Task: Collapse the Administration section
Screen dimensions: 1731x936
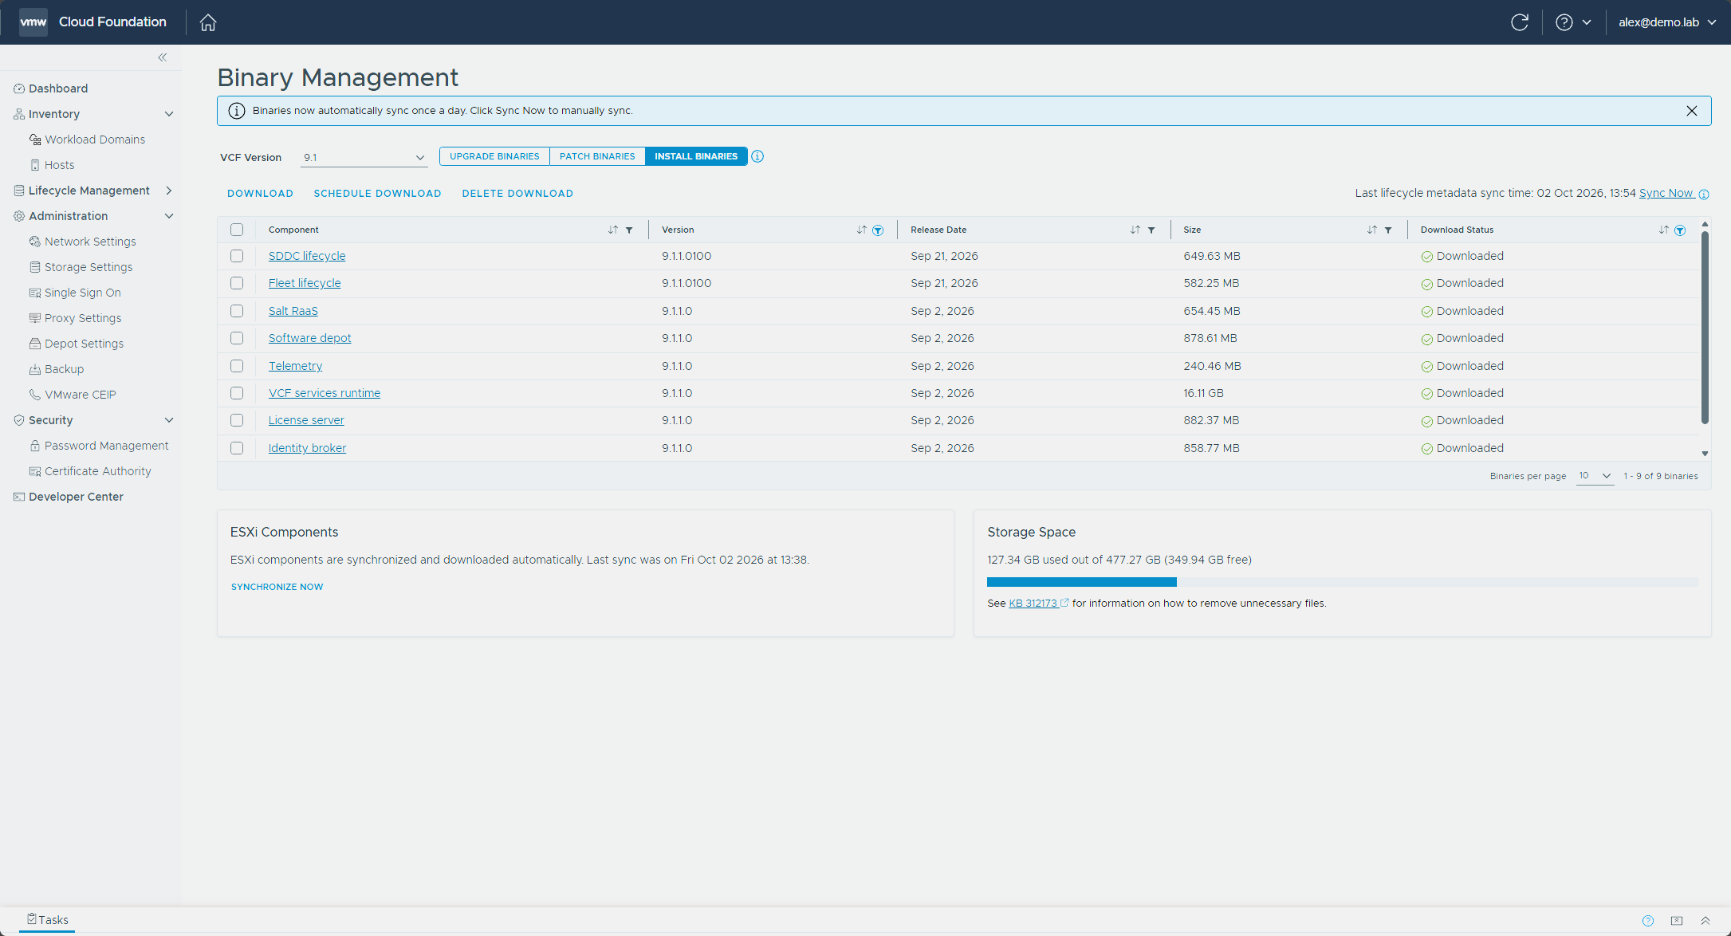Action: (x=168, y=216)
